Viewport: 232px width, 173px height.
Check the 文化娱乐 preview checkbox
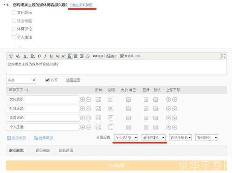click(14, 12)
